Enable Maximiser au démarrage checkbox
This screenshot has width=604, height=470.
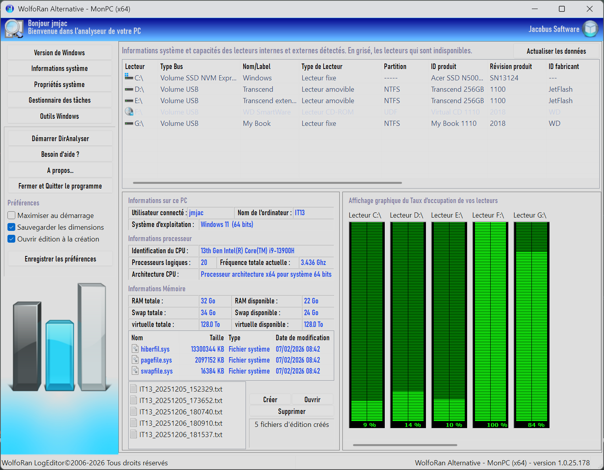click(x=12, y=215)
